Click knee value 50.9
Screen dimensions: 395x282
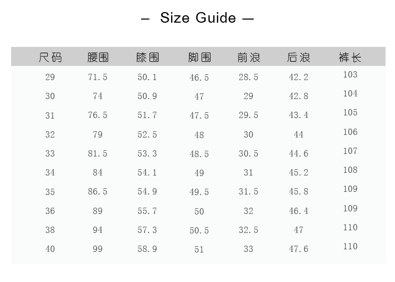(x=147, y=96)
